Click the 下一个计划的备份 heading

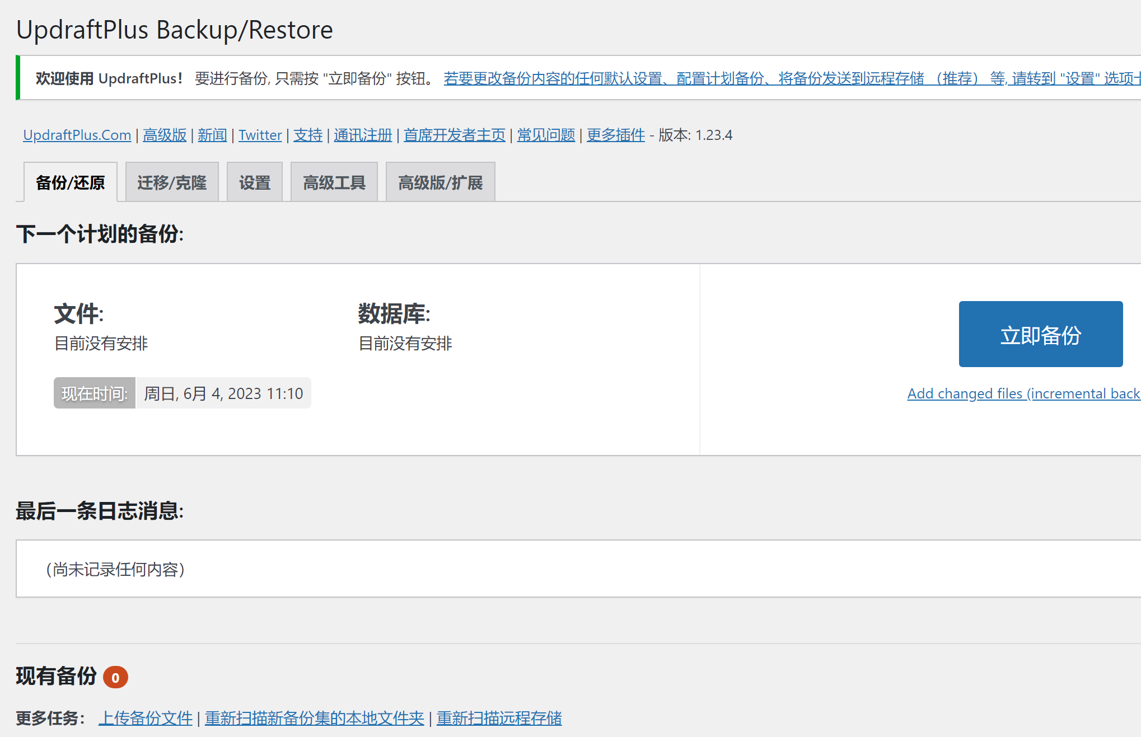point(100,234)
